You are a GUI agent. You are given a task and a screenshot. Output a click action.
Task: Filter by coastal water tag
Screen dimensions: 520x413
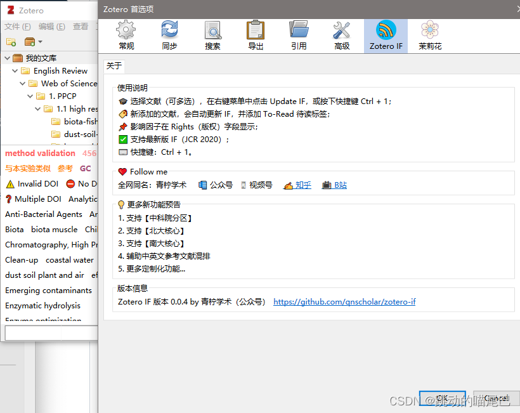click(x=70, y=260)
